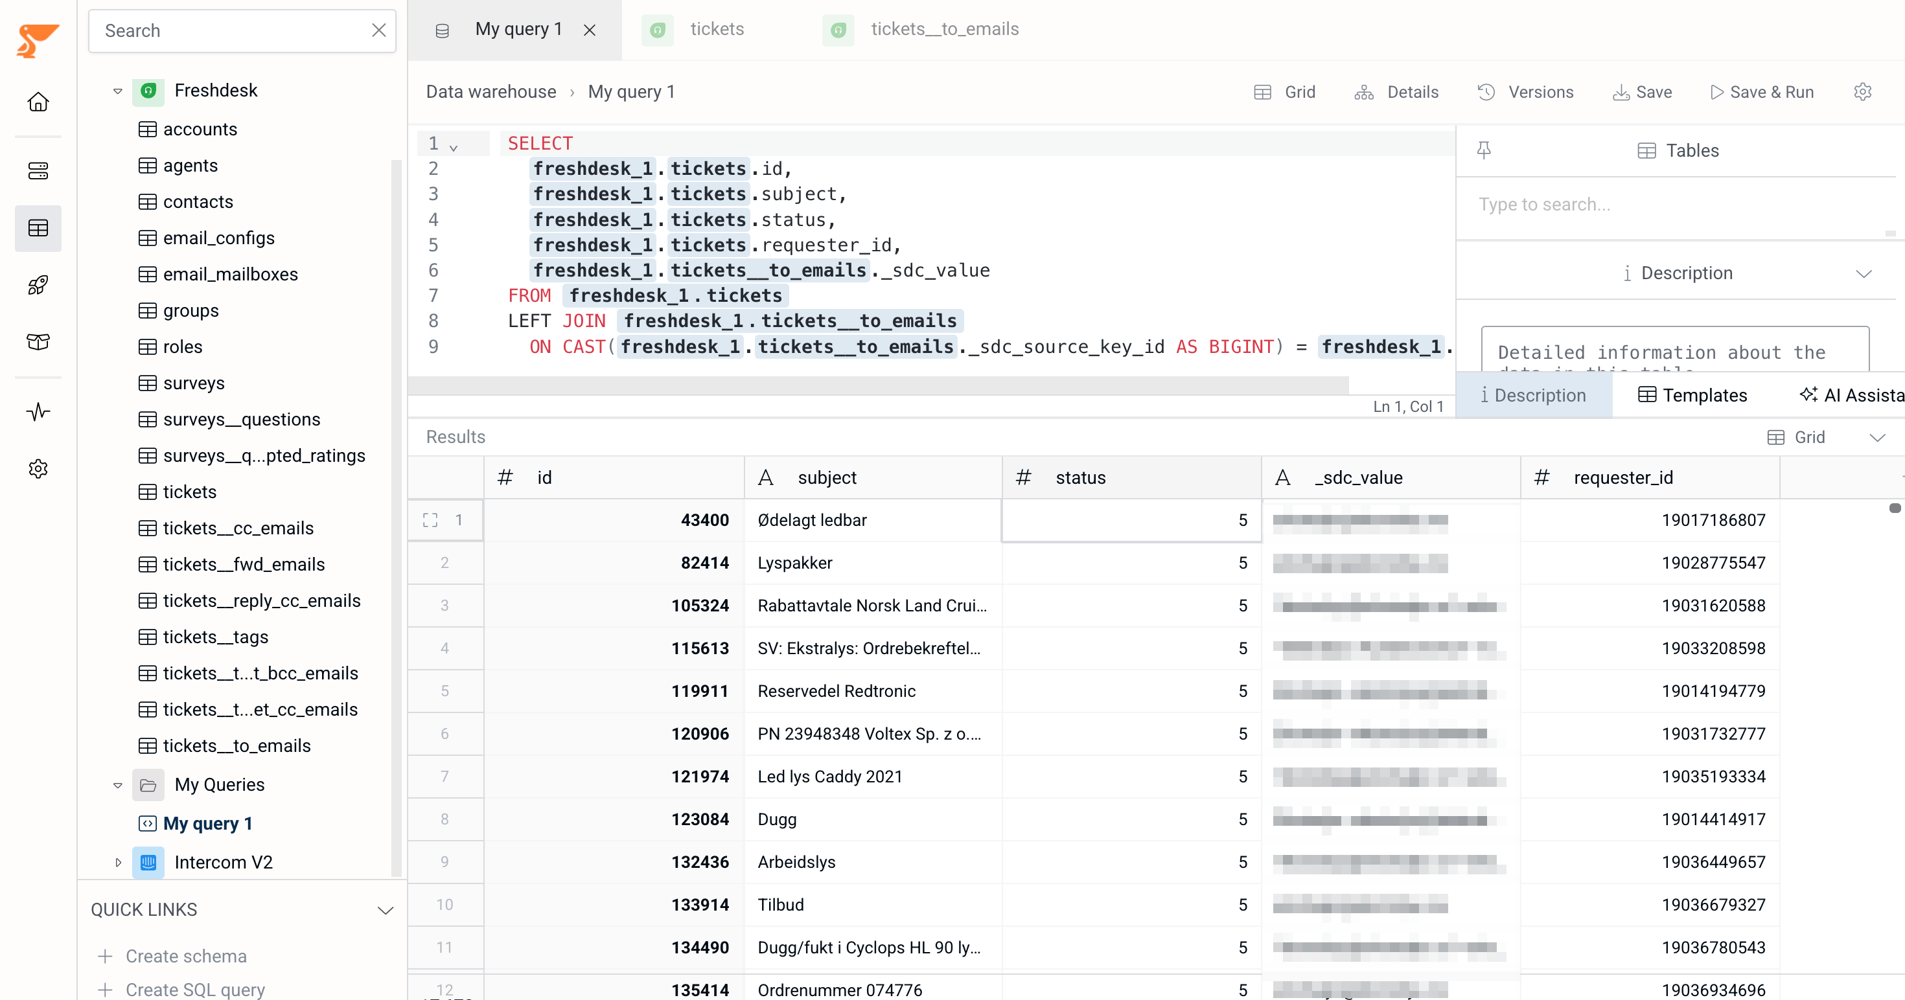Image resolution: width=1905 pixels, height=1000 pixels.
Task: Open the storage/connections sidebar icon
Action: click(x=38, y=171)
